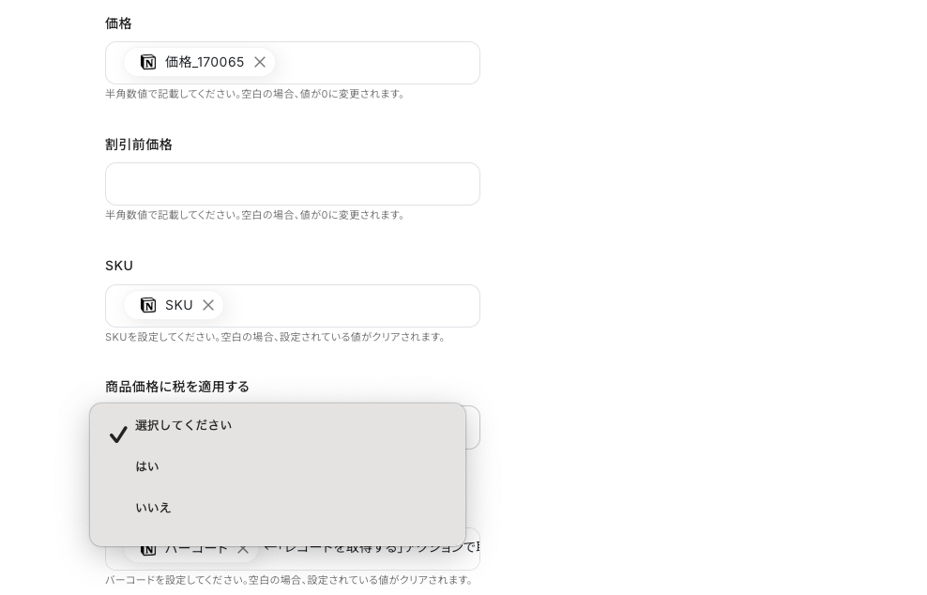Remove the バーコード chip with its X
927x595 pixels.
(242, 550)
